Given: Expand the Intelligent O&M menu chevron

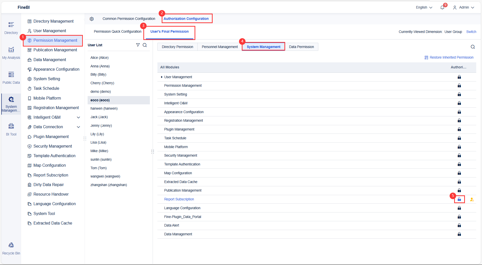Looking at the screenshot, I should point(78,117).
